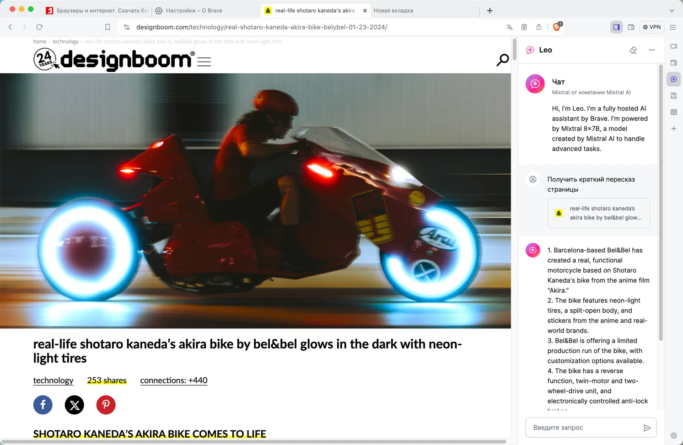
Task: Click the 'technology' breadcrumb link
Action: coord(66,42)
